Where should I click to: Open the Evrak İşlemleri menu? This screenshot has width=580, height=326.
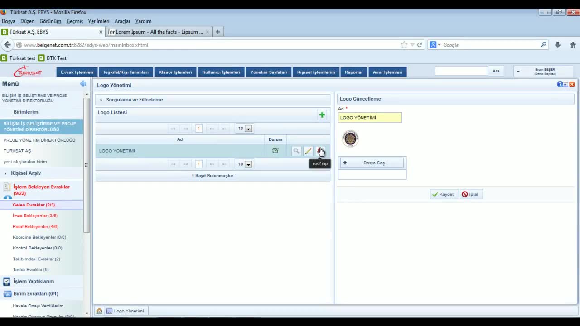click(77, 72)
